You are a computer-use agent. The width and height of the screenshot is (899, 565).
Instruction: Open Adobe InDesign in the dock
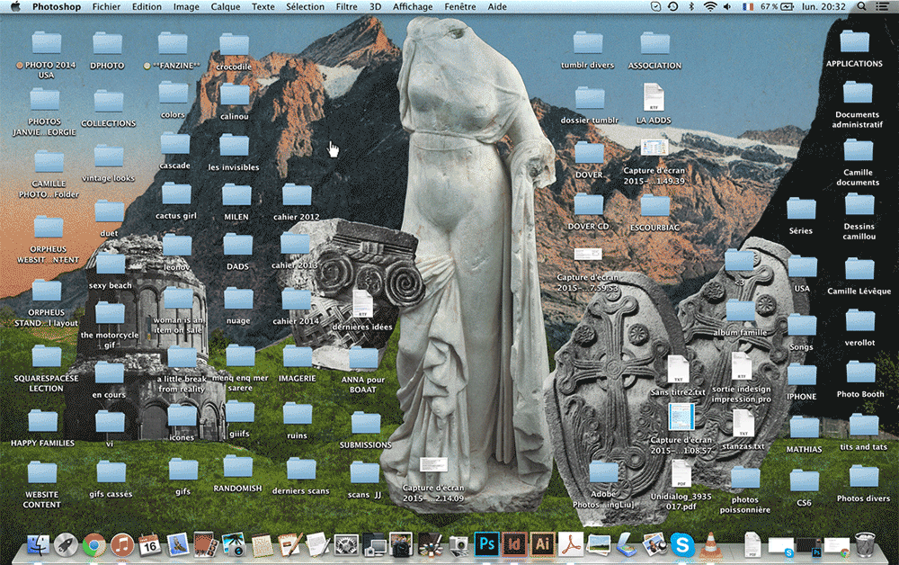pyautogui.click(x=514, y=544)
